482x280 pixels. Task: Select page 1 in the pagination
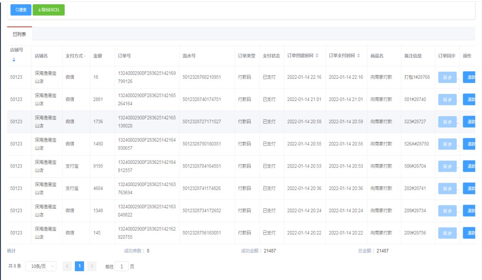pyautogui.click(x=79, y=267)
